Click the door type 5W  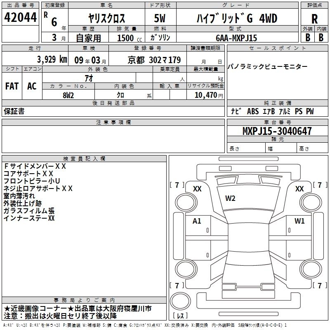(x=160, y=18)
